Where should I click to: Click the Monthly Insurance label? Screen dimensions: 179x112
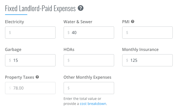pyautogui.click(x=140, y=50)
